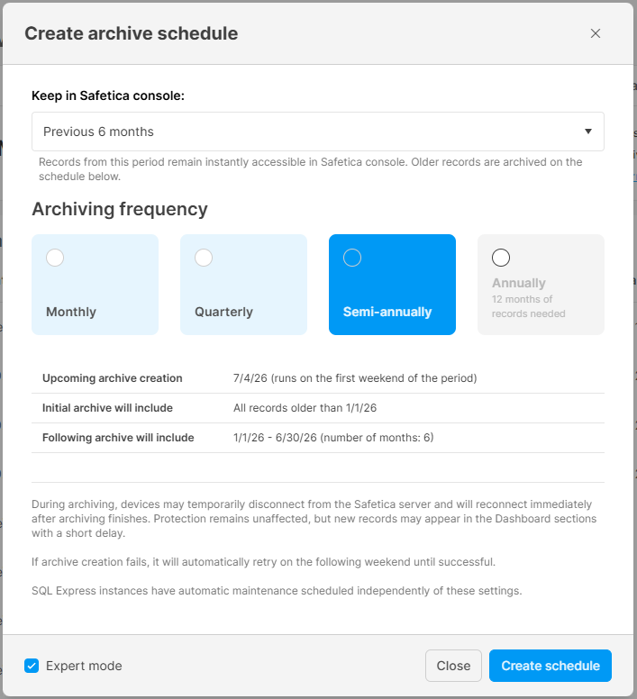637x699 pixels.
Task: Choose the Quarterly radio button
Action: tap(204, 259)
